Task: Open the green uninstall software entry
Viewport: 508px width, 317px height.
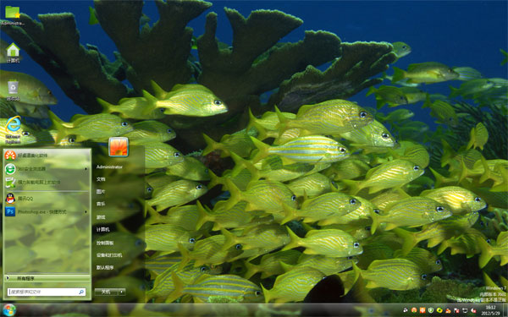Action: pyautogui.click(x=47, y=182)
